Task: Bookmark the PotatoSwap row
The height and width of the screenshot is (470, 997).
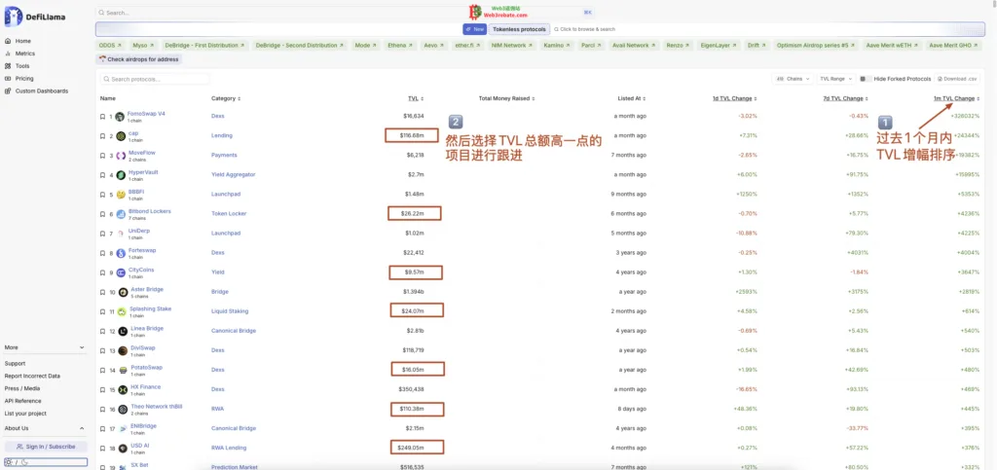Action: [102, 370]
